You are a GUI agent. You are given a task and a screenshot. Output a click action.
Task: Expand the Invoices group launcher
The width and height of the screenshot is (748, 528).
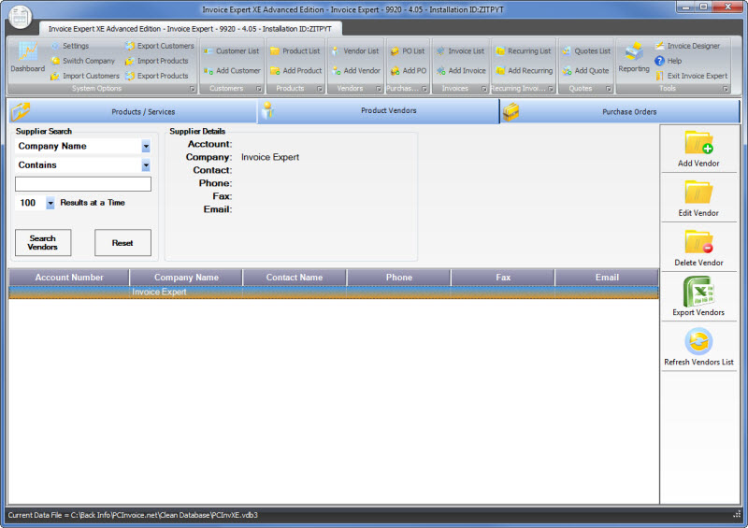(x=483, y=89)
